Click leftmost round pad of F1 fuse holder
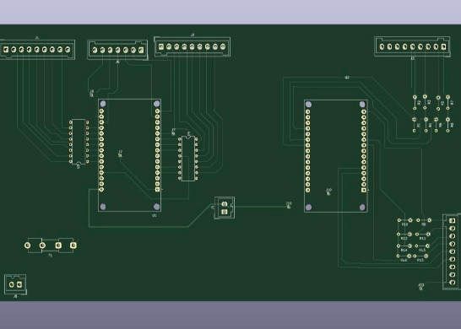This screenshot has height=329, width=461. point(27,245)
